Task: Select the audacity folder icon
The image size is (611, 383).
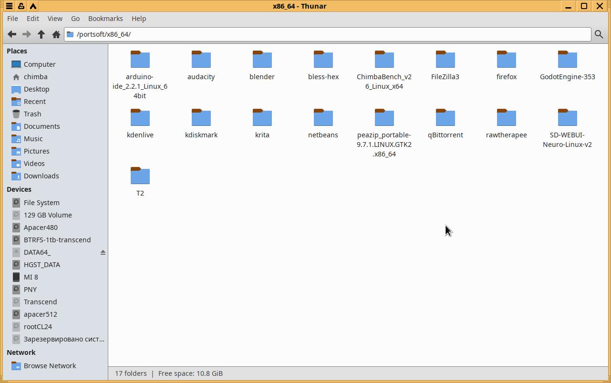Action: pyautogui.click(x=201, y=60)
